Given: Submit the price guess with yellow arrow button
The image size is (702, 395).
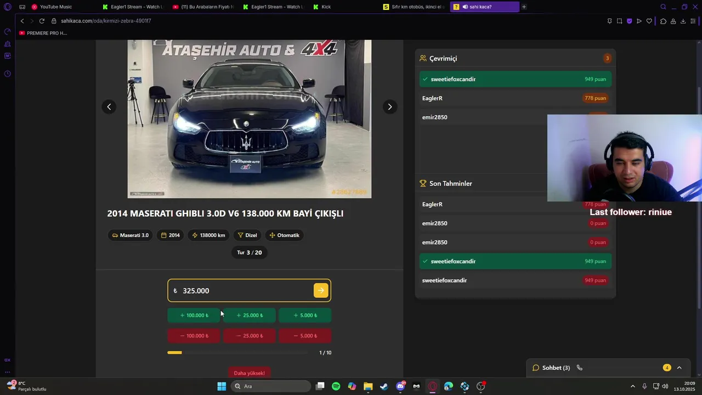Looking at the screenshot, I should click(321, 291).
